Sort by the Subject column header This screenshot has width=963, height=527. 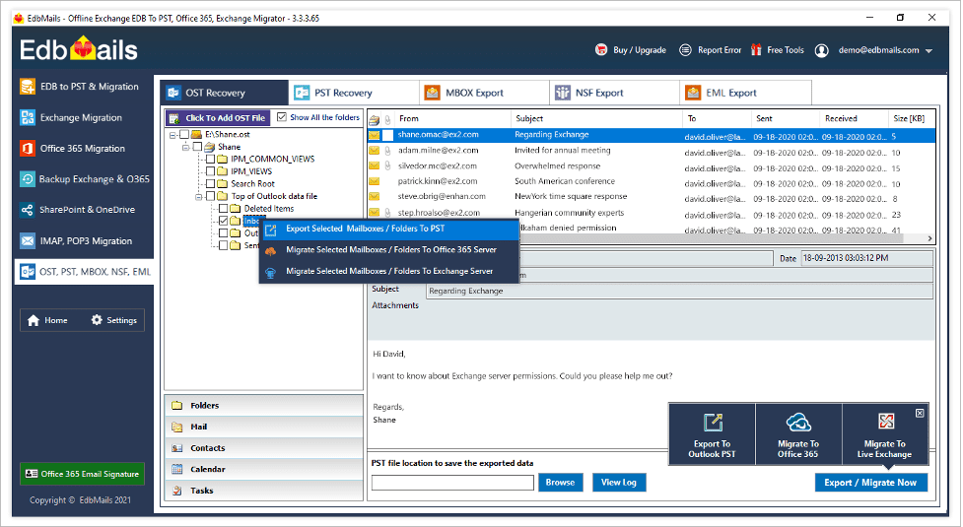point(595,118)
